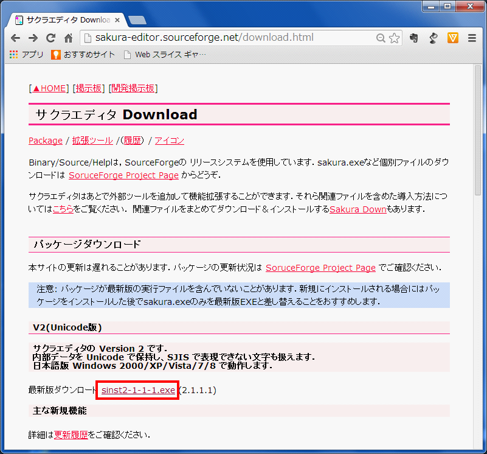Open a new tab

tap(137, 20)
